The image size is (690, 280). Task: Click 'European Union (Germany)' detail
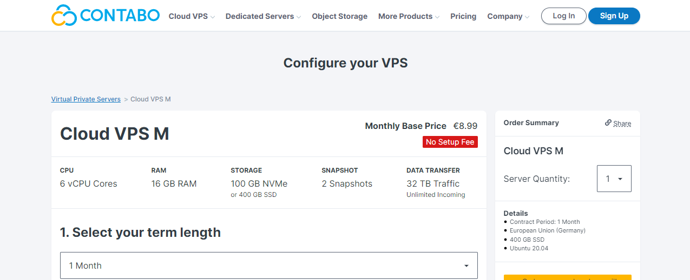pos(548,230)
